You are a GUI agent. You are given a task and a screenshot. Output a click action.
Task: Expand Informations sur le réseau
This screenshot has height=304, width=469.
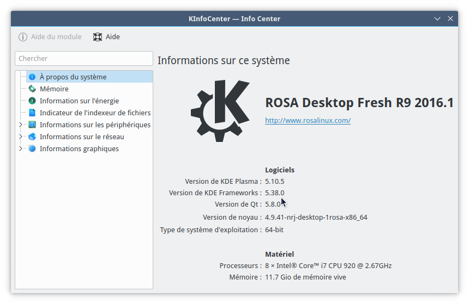(20, 137)
